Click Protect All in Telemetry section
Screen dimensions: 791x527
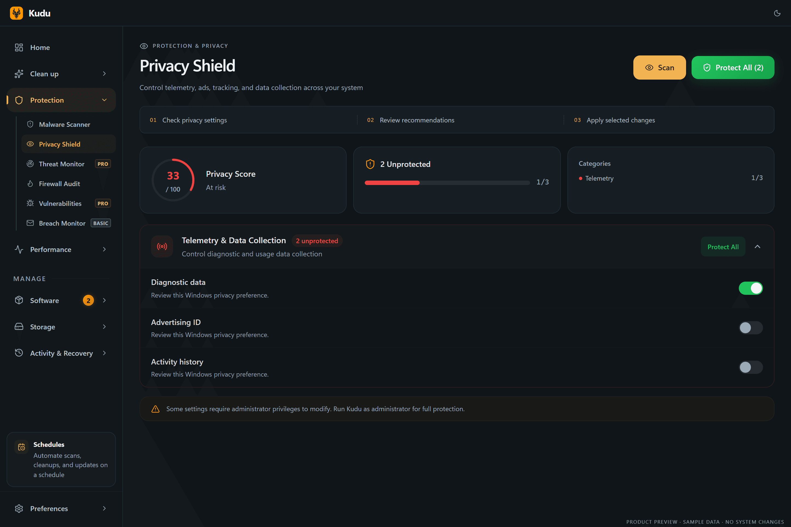[723, 247]
